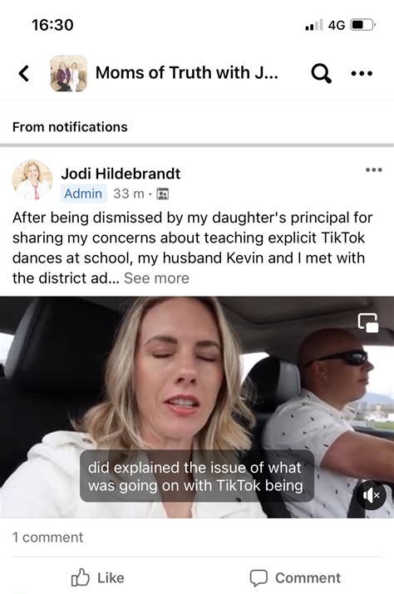This screenshot has height=594, width=394.
Task: Tap the battery icon in status bar
Action: point(363,25)
